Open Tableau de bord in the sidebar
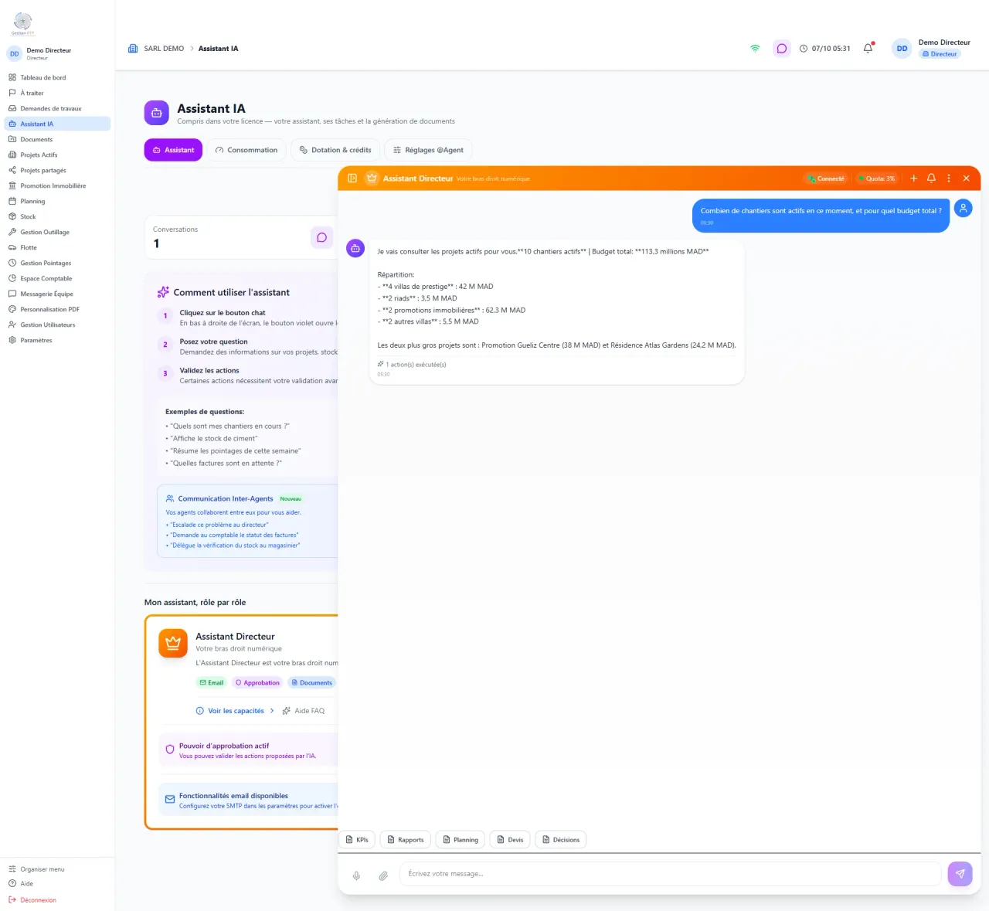 coord(57,77)
